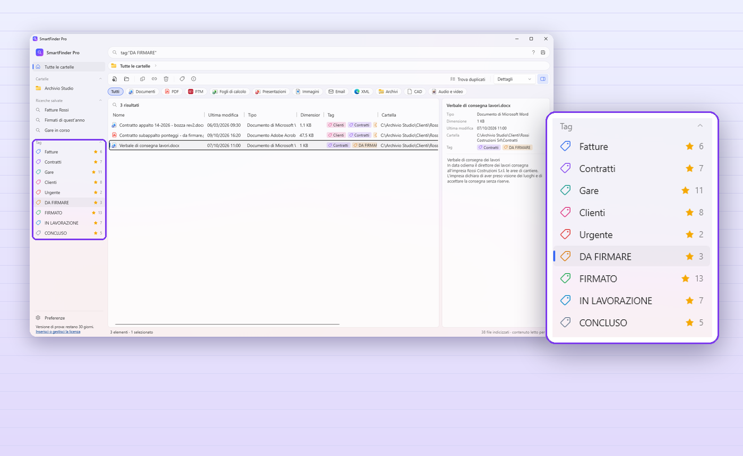Filter results by Email
The height and width of the screenshot is (456, 743).
click(x=337, y=92)
